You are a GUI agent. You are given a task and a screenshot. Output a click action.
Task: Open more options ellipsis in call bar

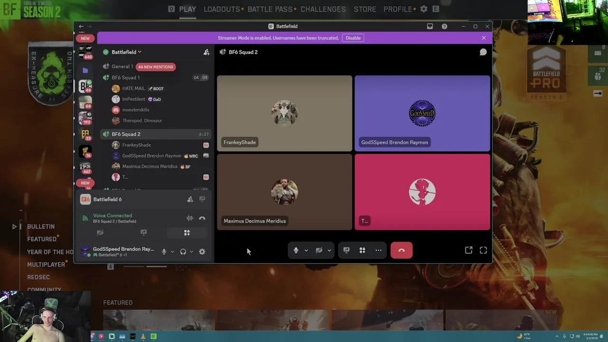[379, 250]
